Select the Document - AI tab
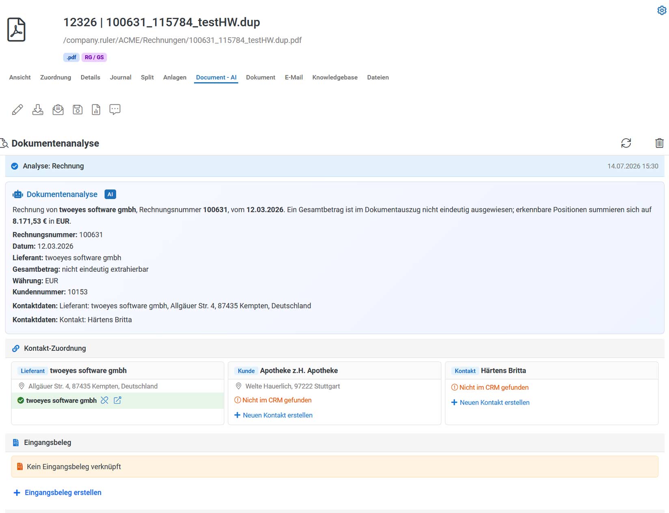The image size is (669, 513). [216, 77]
